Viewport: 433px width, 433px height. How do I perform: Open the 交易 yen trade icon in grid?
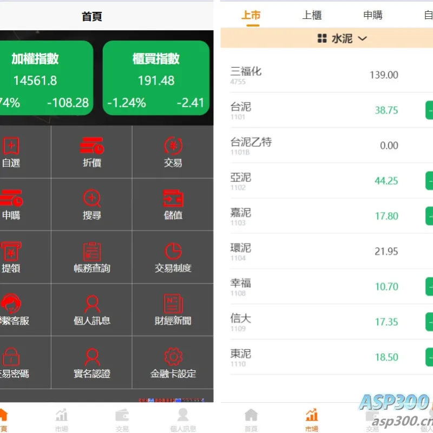point(173,146)
